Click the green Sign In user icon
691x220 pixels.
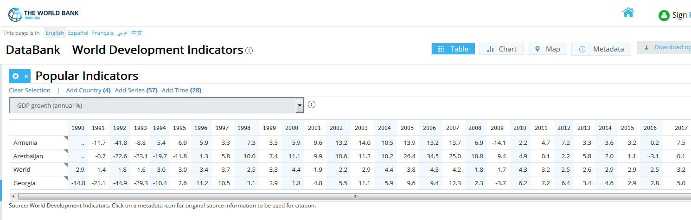(664, 15)
